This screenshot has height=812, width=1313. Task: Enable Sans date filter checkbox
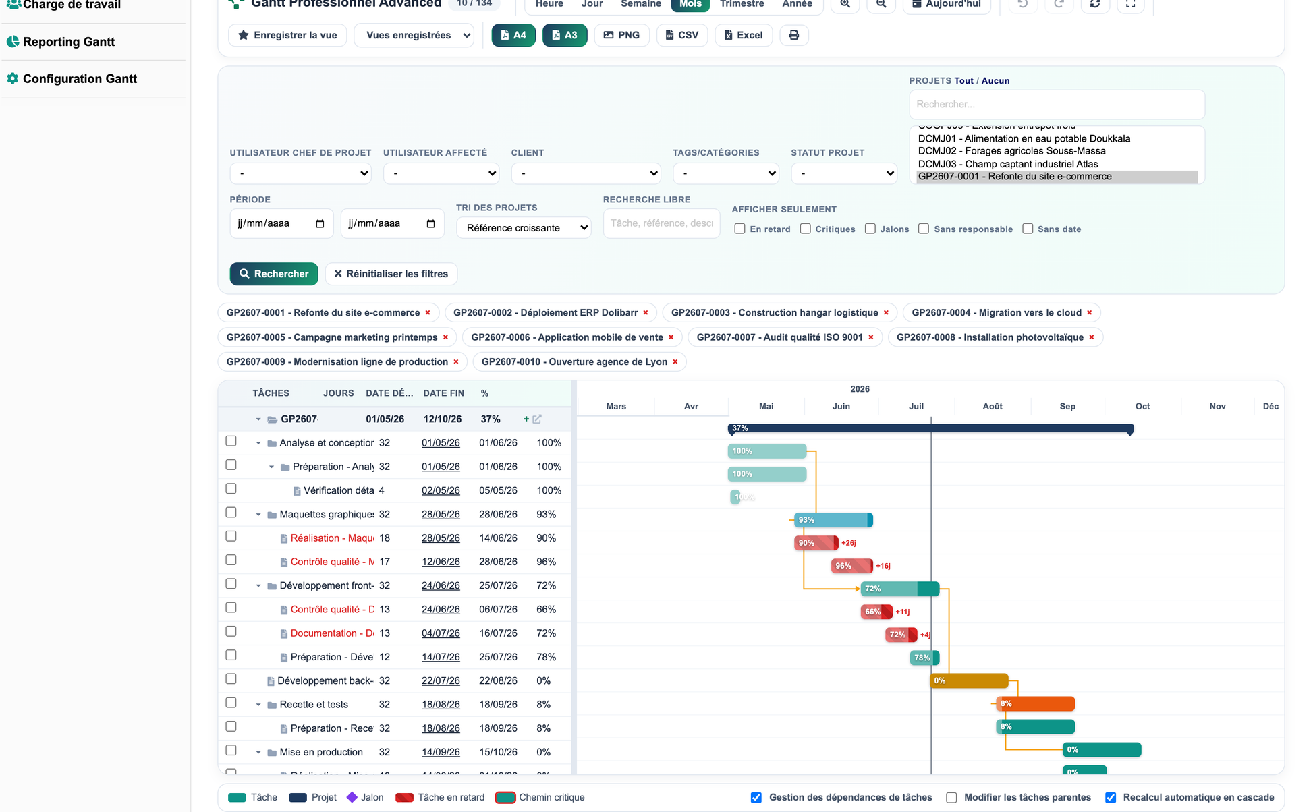point(1028,229)
